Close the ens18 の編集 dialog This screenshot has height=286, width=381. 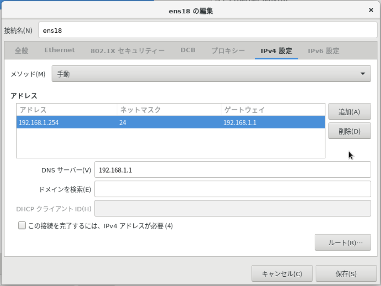point(371,10)
